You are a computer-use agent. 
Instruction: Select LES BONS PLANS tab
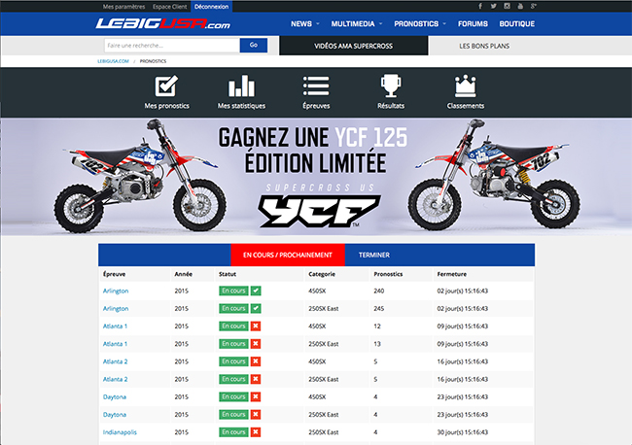(484, 46)
